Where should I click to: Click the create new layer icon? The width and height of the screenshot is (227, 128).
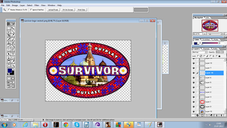[x=217, y=115]
